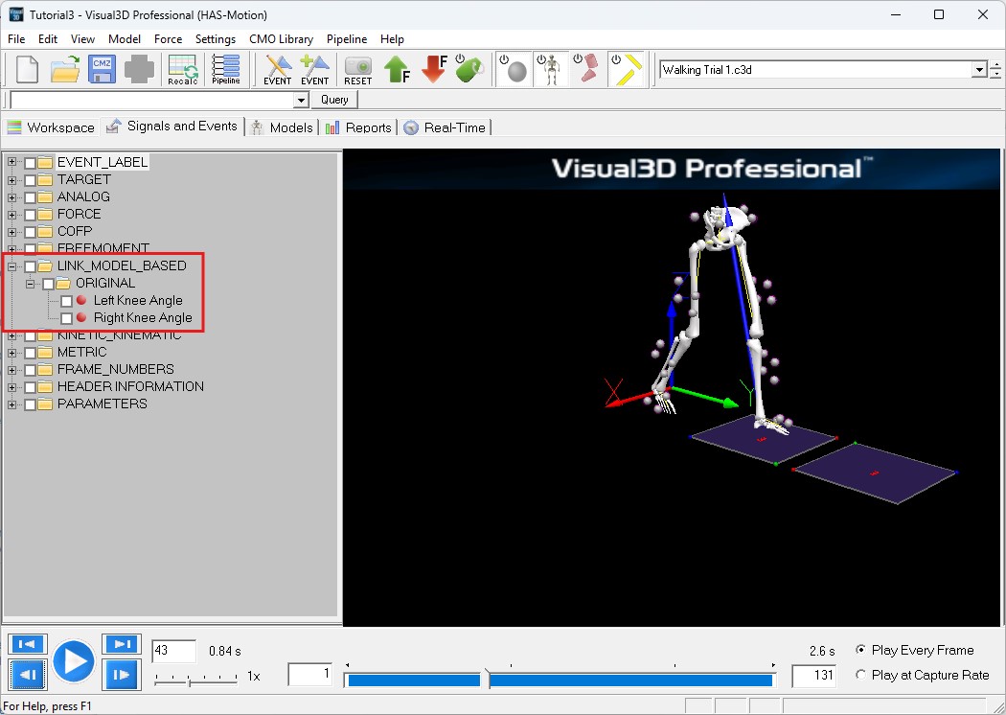Open the Model menu
This screenshot has width=1006, height=715.
[125, 39]
